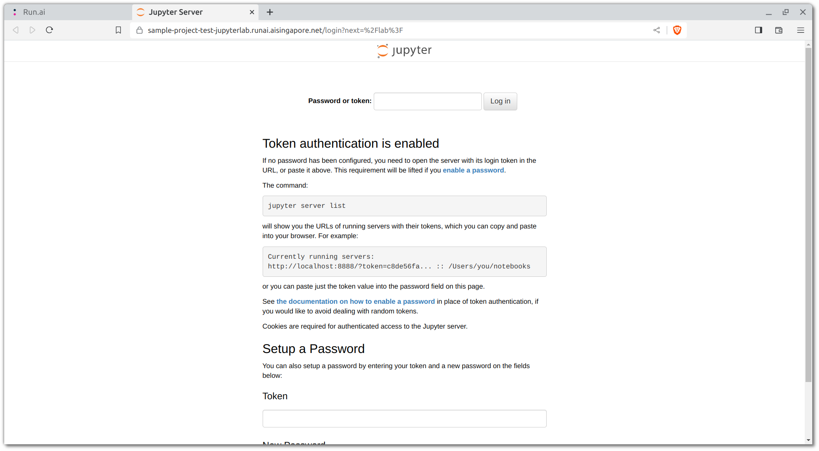The height and width of the screenshot is (451, 819).
Task: Focus the Password or token input field
Action: click(x=428, y=101)
